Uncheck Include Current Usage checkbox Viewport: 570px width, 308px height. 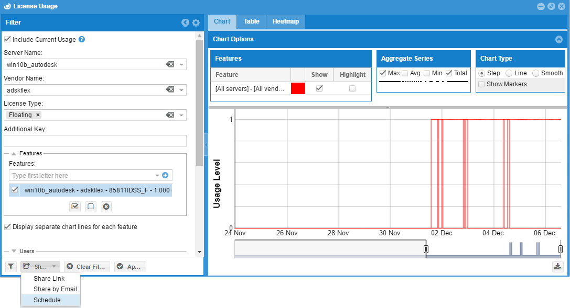7,39
